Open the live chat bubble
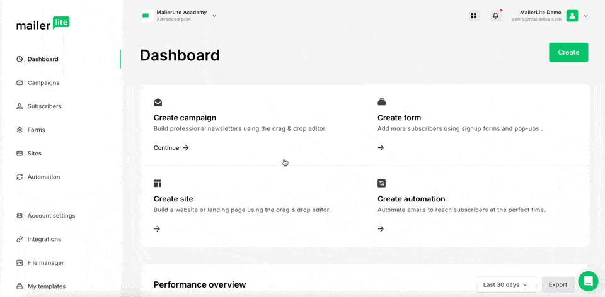Screen dimensions: 605x297 [x=587, y=281]
